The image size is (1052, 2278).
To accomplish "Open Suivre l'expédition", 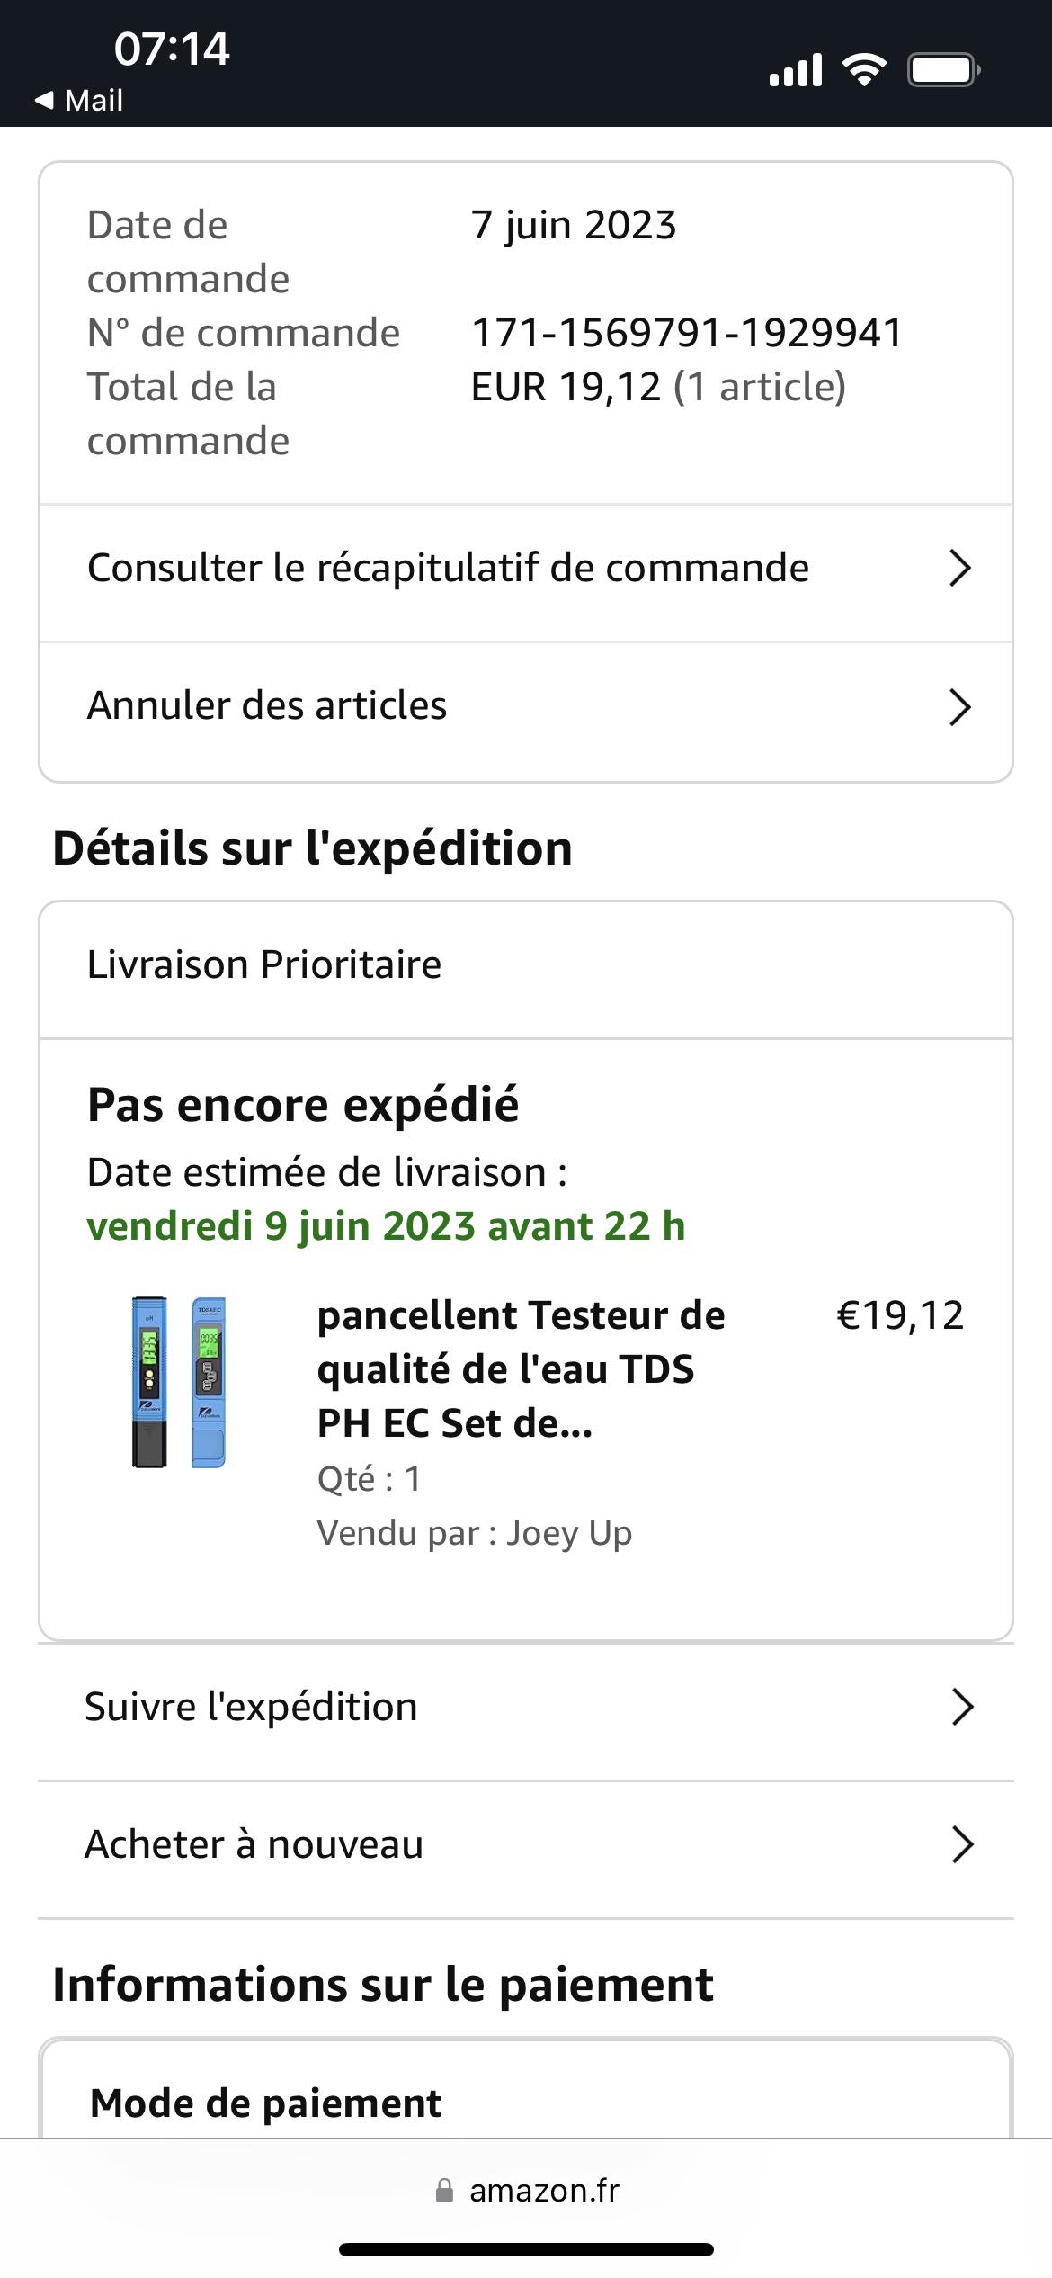I will click(251, 1707).
